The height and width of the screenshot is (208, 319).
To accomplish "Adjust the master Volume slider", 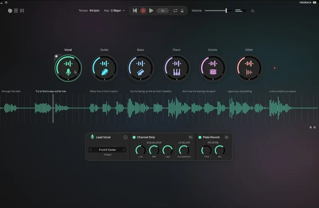I will (218, 11).
